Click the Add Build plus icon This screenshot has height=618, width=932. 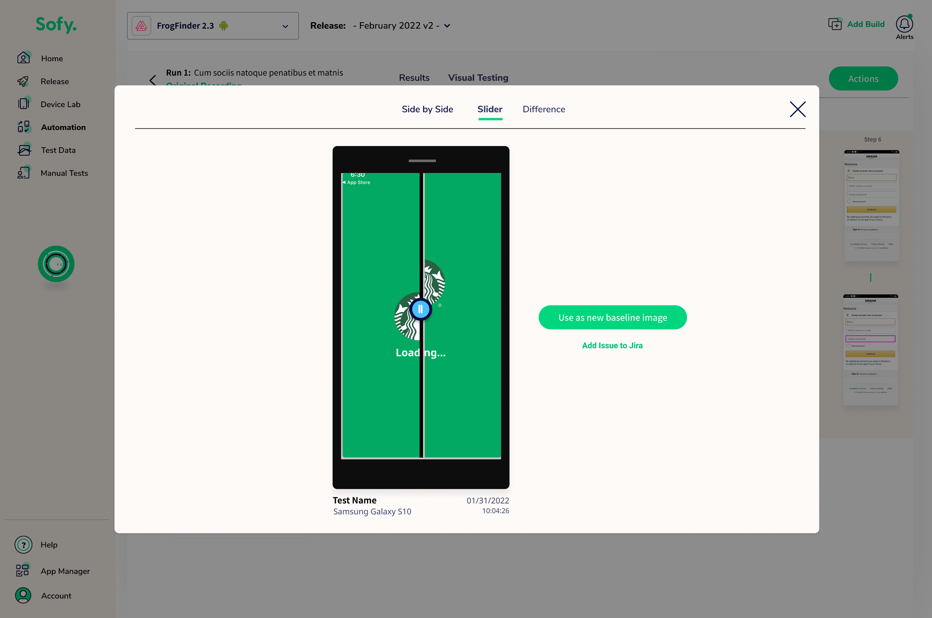coord(835,24)
